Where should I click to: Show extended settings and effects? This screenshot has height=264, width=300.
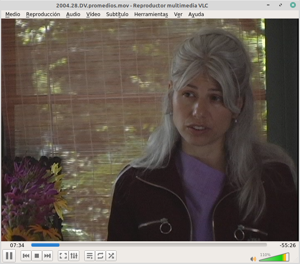[x=74, y=256]
